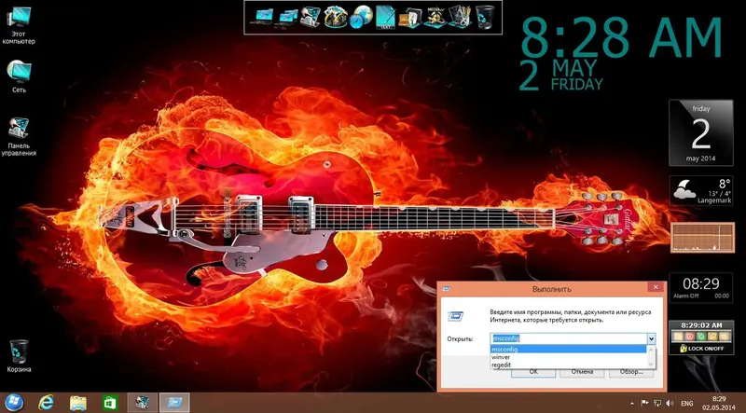746x413 pixels.
Task: Open the Windows Store taskbar icon
Action: click(x=110, y=403)
